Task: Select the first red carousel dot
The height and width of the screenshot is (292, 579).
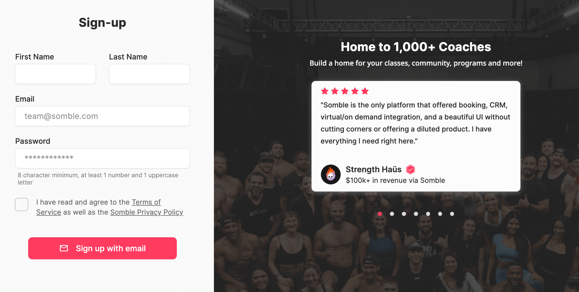Action: click(x=380, y=214)
